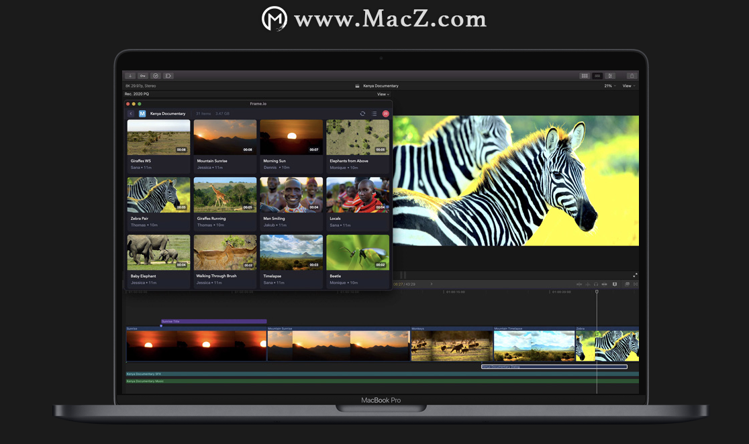The width and height of the screenshot is (749, 444).
Task: Click the Kenya Documentary title in Frame.io
Action: click(x=168, y=113)
